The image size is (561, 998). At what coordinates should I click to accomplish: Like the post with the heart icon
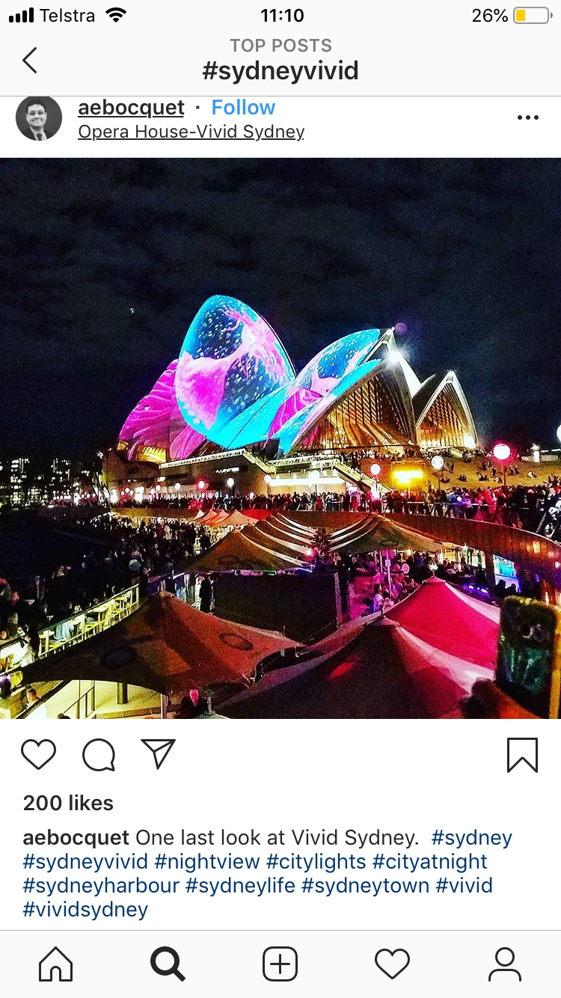click(39, 754)
